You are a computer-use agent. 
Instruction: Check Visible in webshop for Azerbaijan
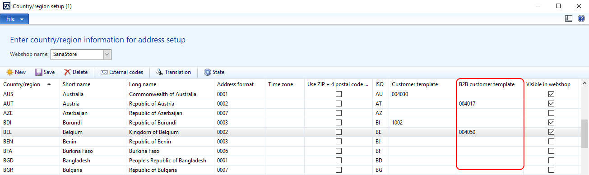tap(551, 113)
